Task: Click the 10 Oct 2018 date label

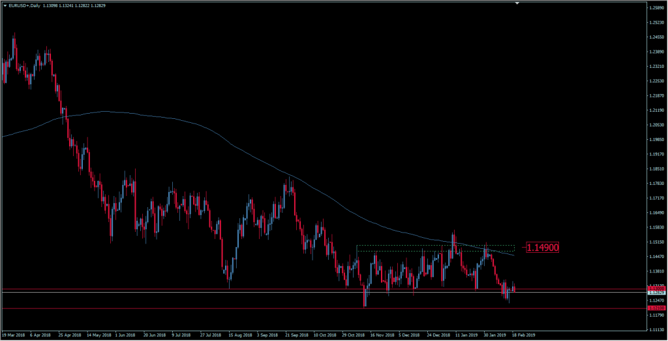Action: tap(324, 336)
